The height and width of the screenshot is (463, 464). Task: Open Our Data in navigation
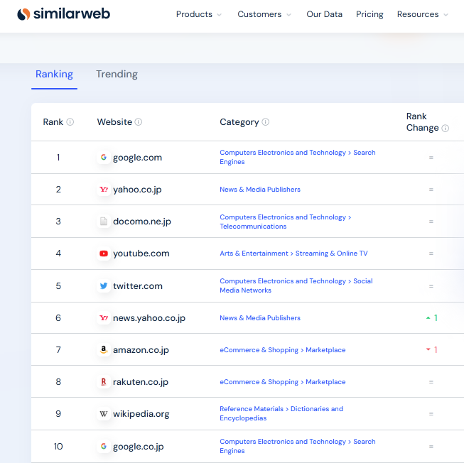coord(324,14)
